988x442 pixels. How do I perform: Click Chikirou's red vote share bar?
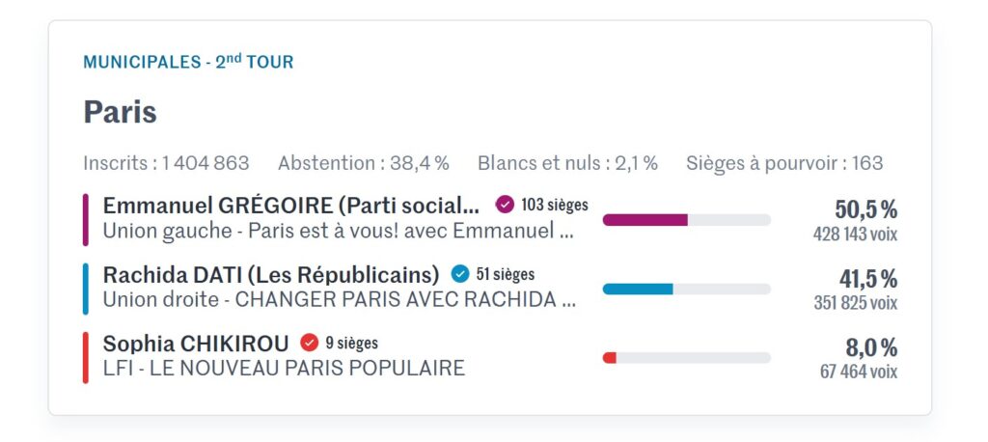point(610,358)
